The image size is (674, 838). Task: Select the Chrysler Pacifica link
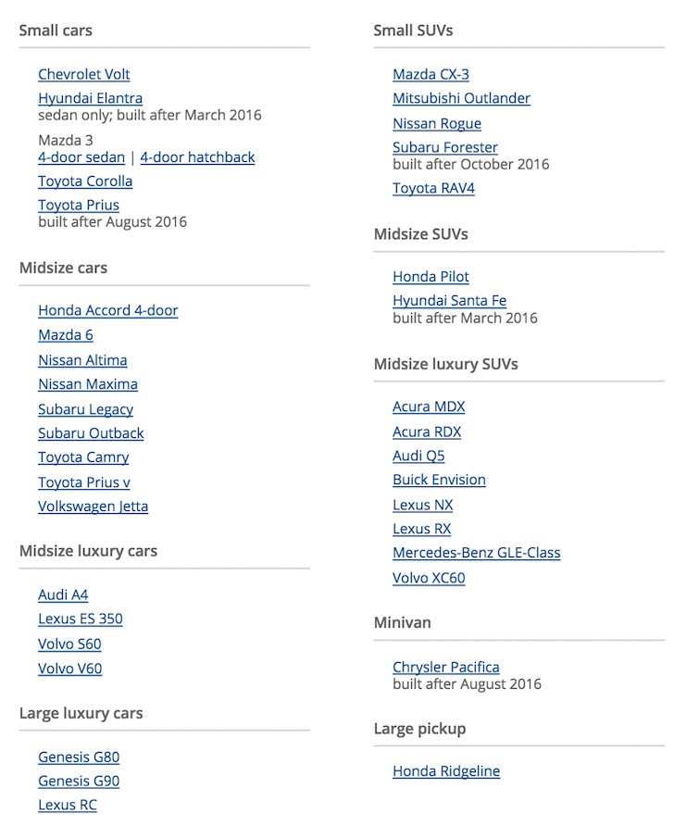point(446,668)
